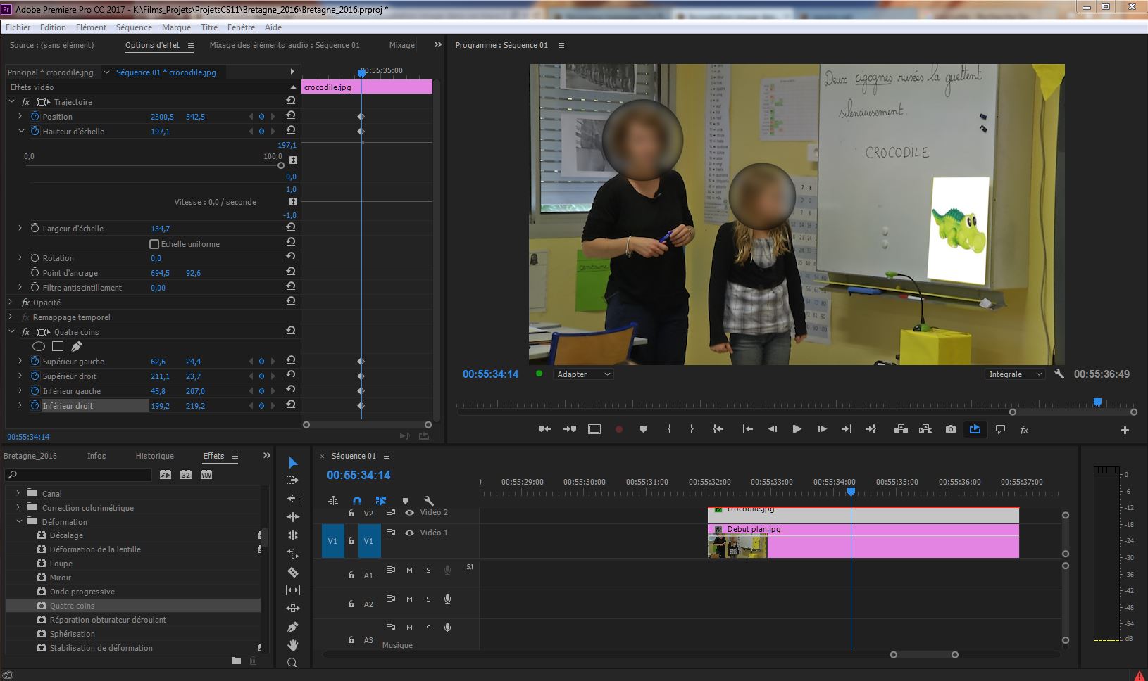Open the Intégrale playback resolution dropdown

pyautogui.click(x=1014, y=374)
